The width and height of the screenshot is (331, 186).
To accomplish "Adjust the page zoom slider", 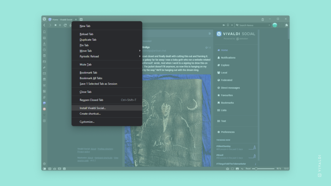I will tap(263, 169).
